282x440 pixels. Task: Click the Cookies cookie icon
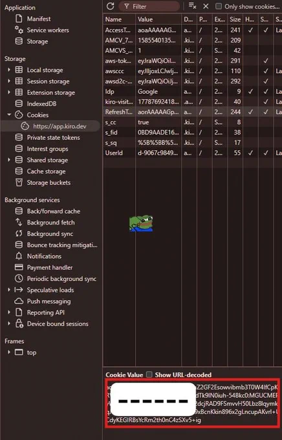19,115
